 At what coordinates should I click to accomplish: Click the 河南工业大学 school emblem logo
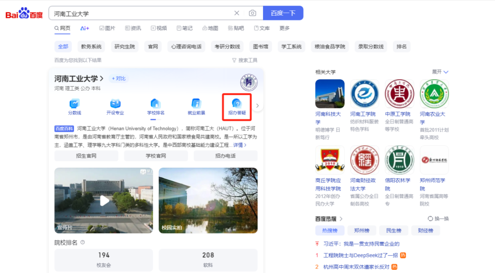[249, 82]
